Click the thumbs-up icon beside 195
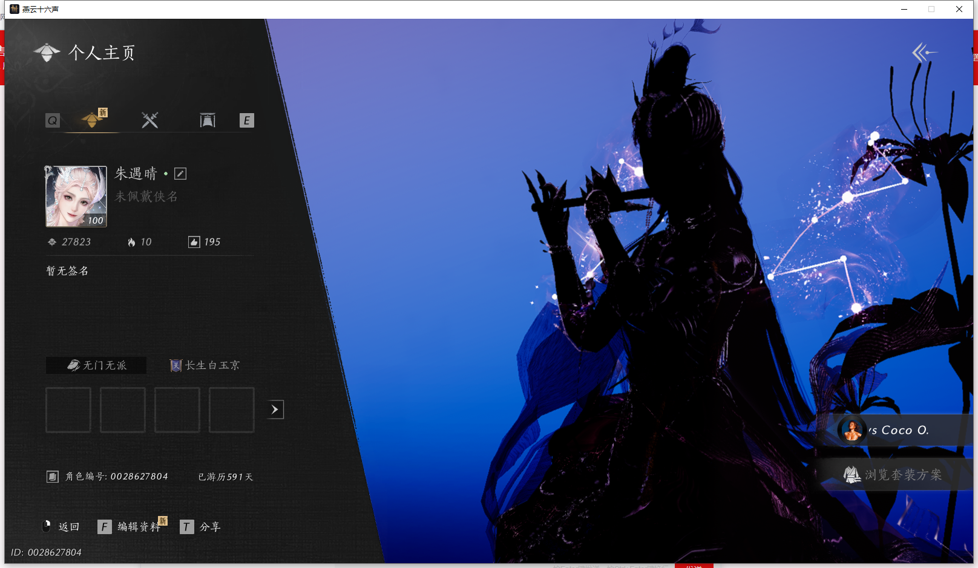 click(194, 242)
